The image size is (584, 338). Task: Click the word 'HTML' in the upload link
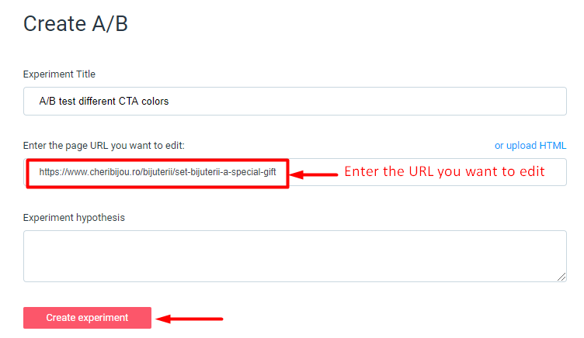(553, 145)
